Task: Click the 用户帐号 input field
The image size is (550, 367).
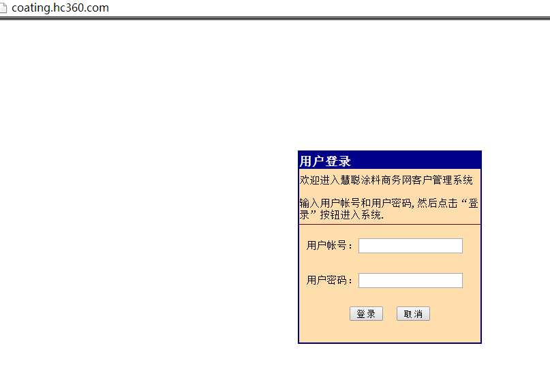Action: (x=410, y=246)
